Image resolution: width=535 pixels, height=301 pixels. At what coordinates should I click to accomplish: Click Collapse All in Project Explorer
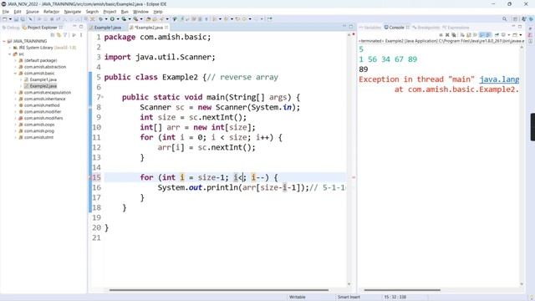(53, 35)
